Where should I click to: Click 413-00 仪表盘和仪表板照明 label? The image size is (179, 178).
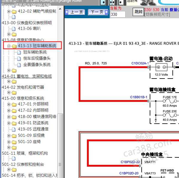tap(27, 23)
